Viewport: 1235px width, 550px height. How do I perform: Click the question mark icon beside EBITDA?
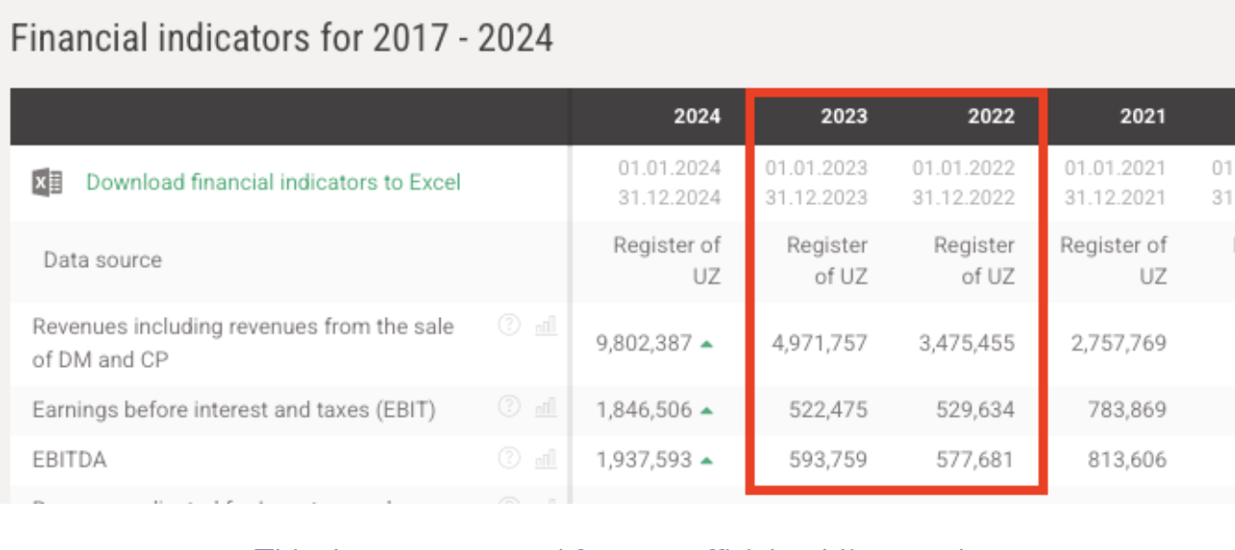pyautogui.click(x=509, y=458)
